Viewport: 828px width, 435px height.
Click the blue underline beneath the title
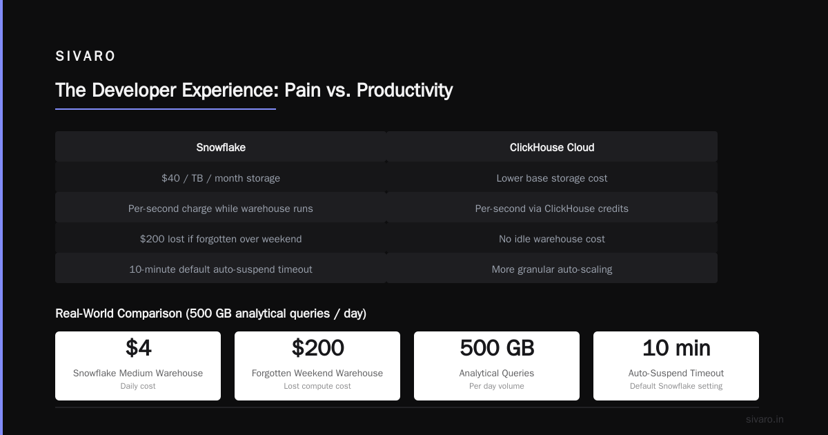[x=166, y=108]
